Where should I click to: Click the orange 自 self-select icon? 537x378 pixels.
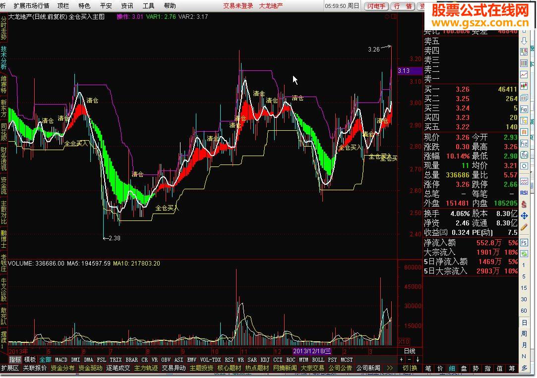coord(524,132)
